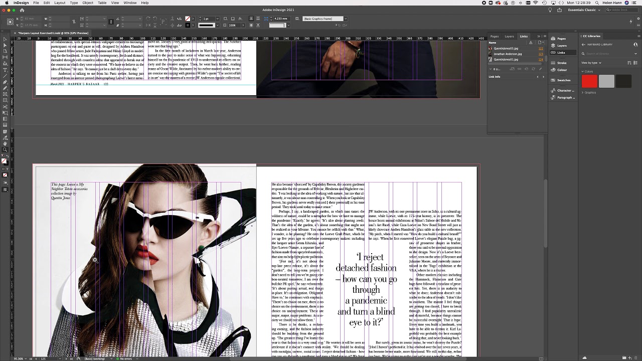Screen dimensions: 642x361
Task: Open the Stroke panel from the dock
Action: tap(561, 63)
